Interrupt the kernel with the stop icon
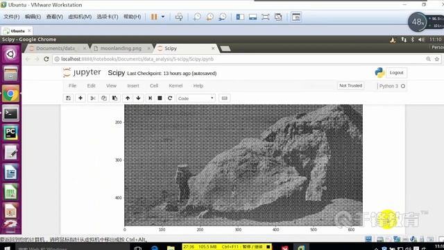The height and width of the screenshot is (250, 444). (x=160, y=98)
